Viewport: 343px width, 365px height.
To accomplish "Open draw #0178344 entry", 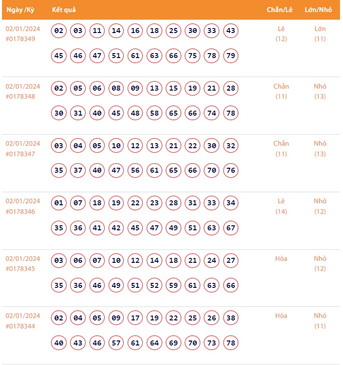I will (21, 326).
